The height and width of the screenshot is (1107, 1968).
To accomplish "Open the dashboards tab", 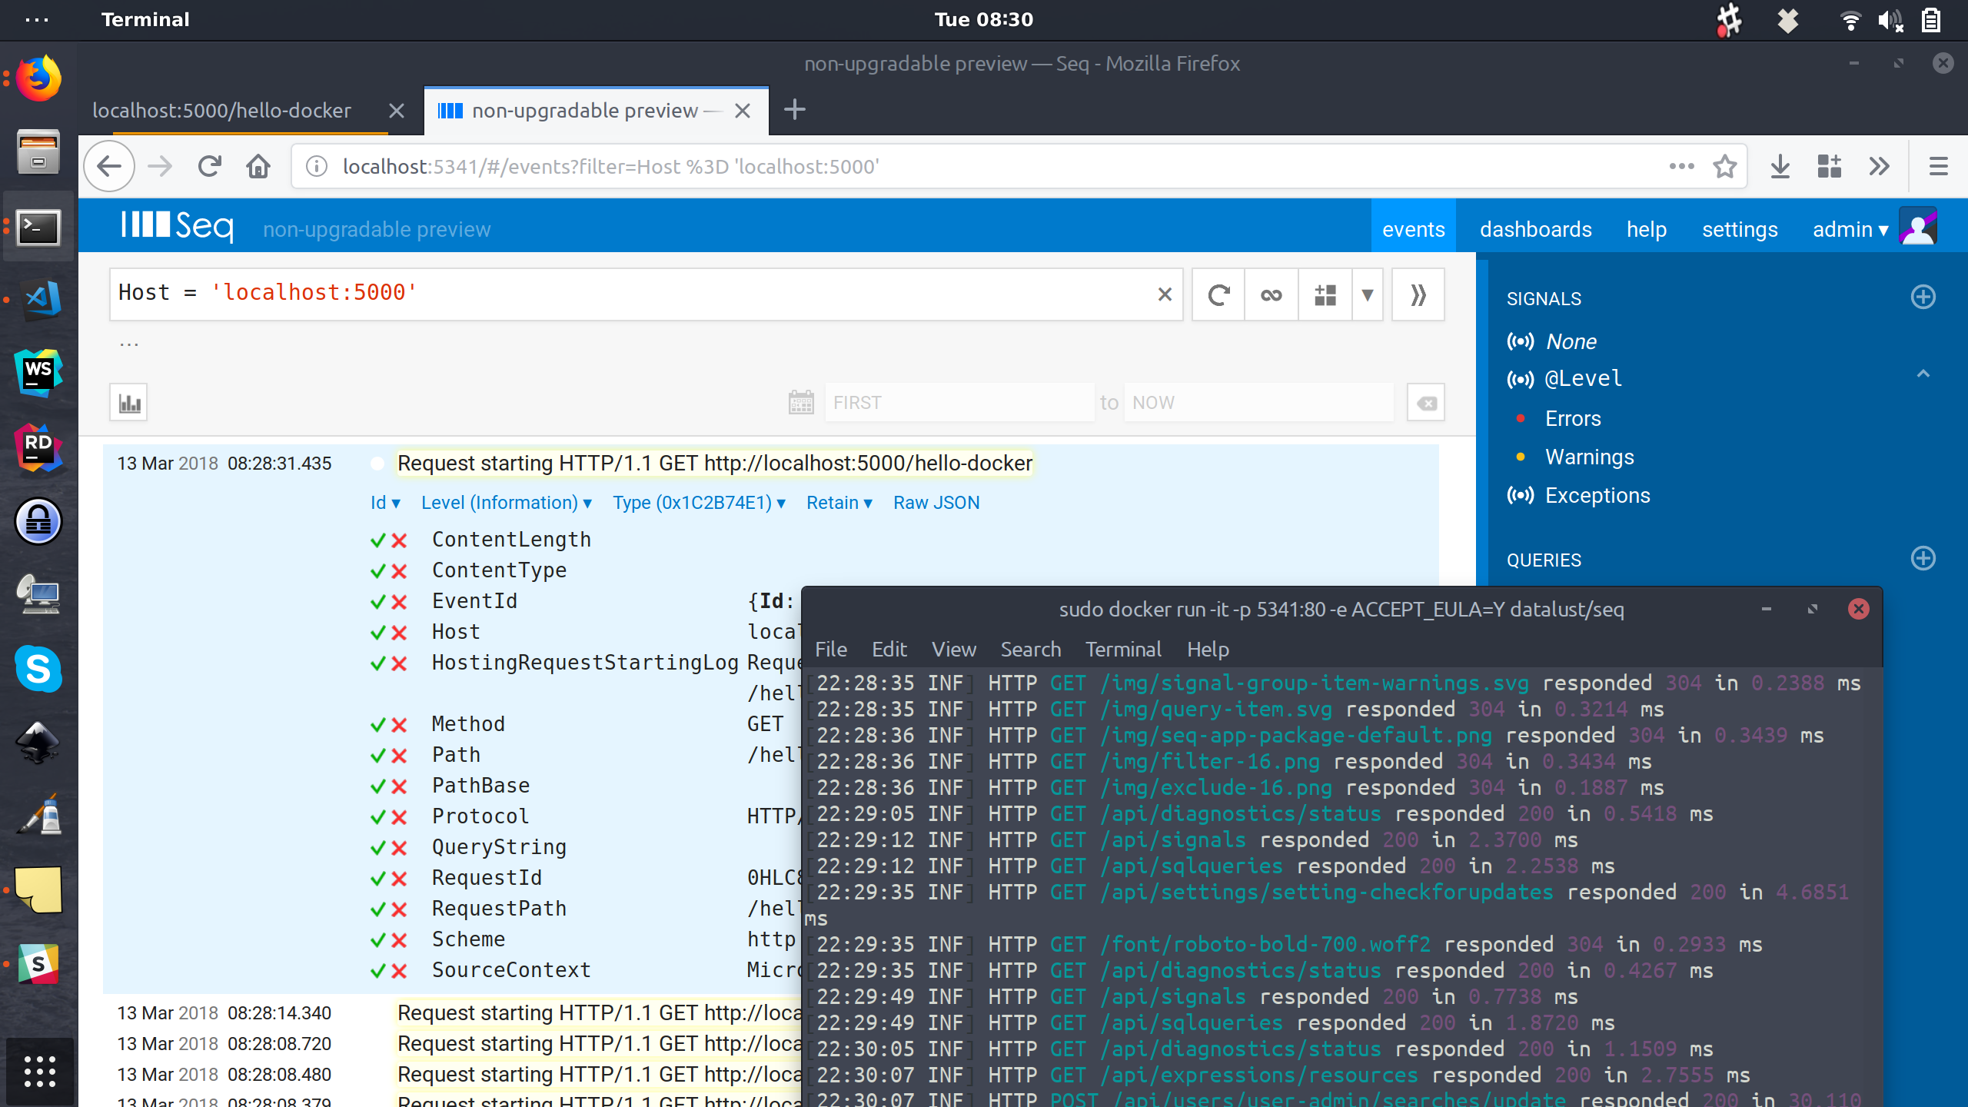I will 1535,229.
